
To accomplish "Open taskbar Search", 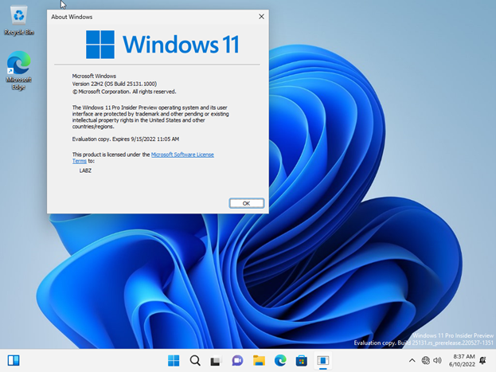I will coord(195,360).
